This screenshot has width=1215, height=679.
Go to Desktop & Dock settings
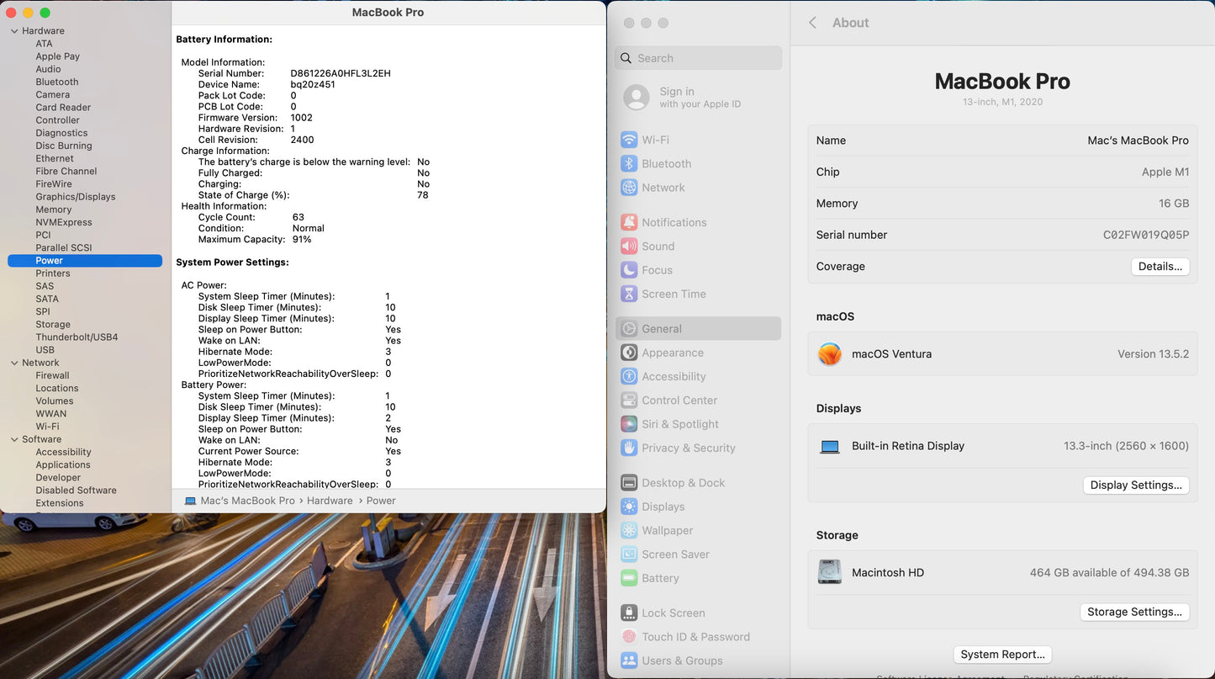(x=683, y=483)
